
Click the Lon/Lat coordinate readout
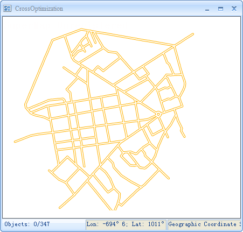[x=126, y=224]
